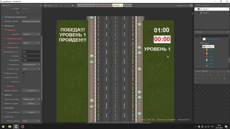The width and height of the screenshot is (230, 129).
Task: Click the Undo arrow in the toolbar
Action: click(61, 5)
